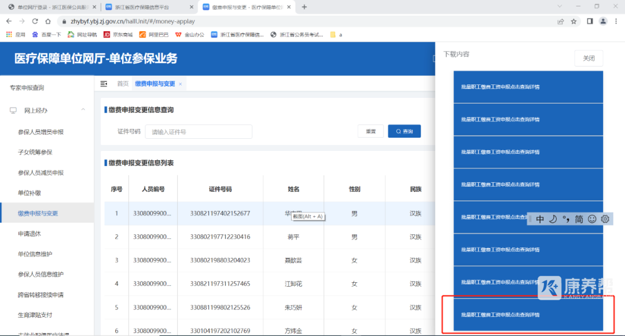The width and height of the screenshot is (625, 336).
Task: Reload the current page
Action: tap(35, 21)
